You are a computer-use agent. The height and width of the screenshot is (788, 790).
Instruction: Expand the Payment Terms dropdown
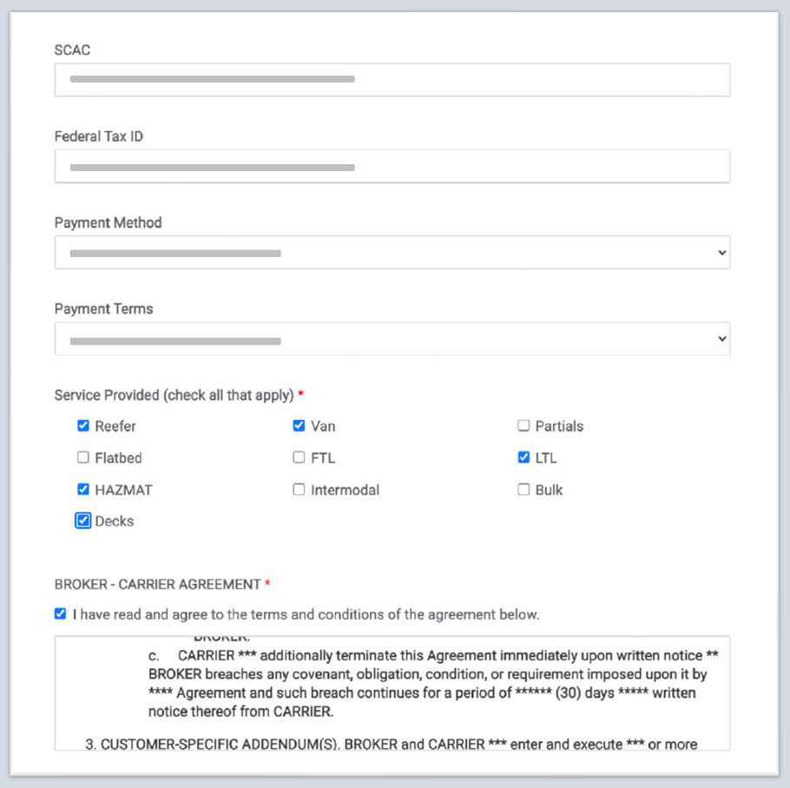(392, 339)
